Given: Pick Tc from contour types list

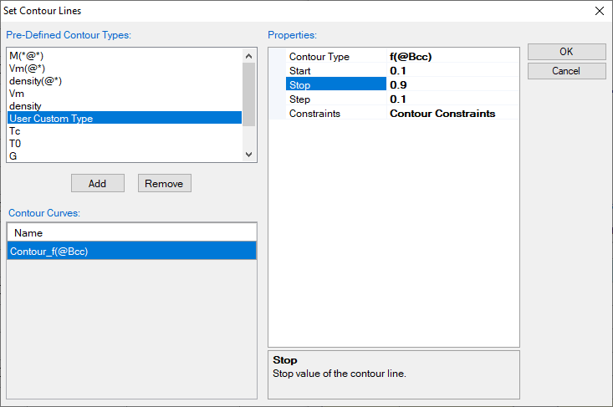Looking at the screenshot, I should [x=14, y=131].
